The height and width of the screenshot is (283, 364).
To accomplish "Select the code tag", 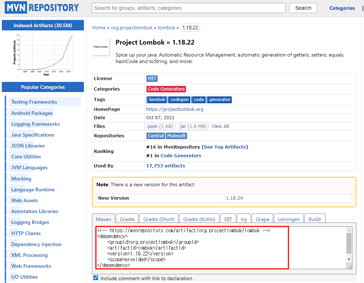I will pyautogui.click(x=198, y=100).
